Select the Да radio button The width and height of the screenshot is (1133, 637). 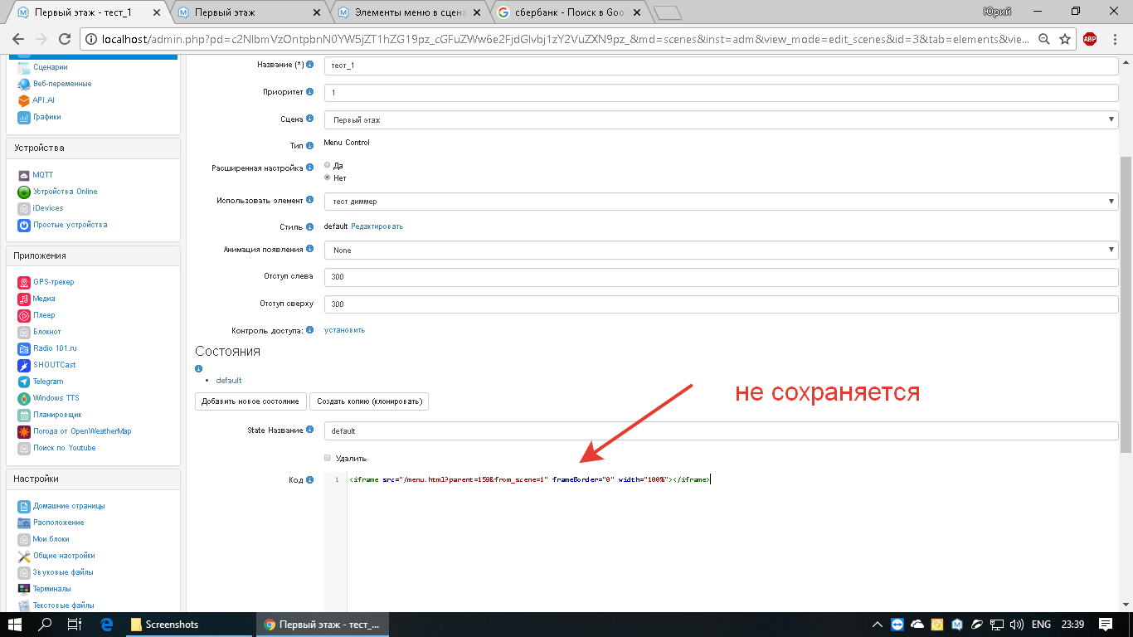(328, 165)
